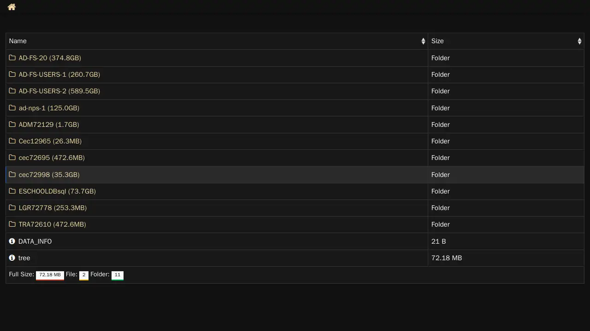Viewport: 590px width, 331px height.
Task: Click the home icon at top
Action: point(12,7)
